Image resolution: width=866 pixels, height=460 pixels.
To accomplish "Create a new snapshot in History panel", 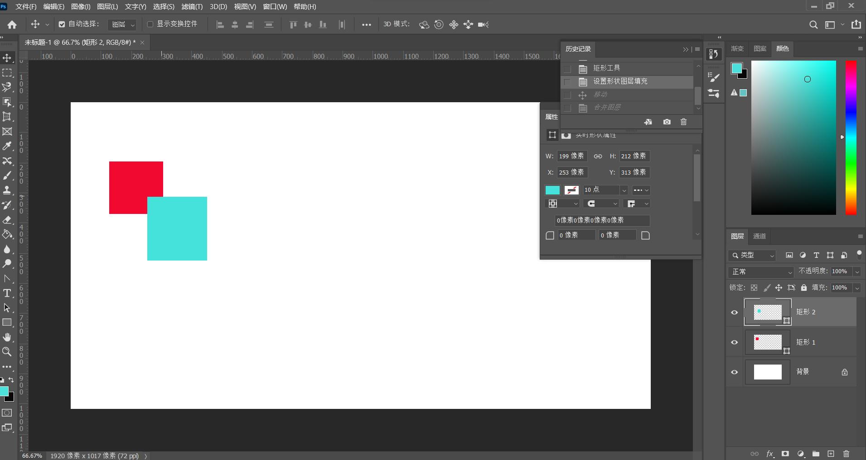I will point(667,122).
